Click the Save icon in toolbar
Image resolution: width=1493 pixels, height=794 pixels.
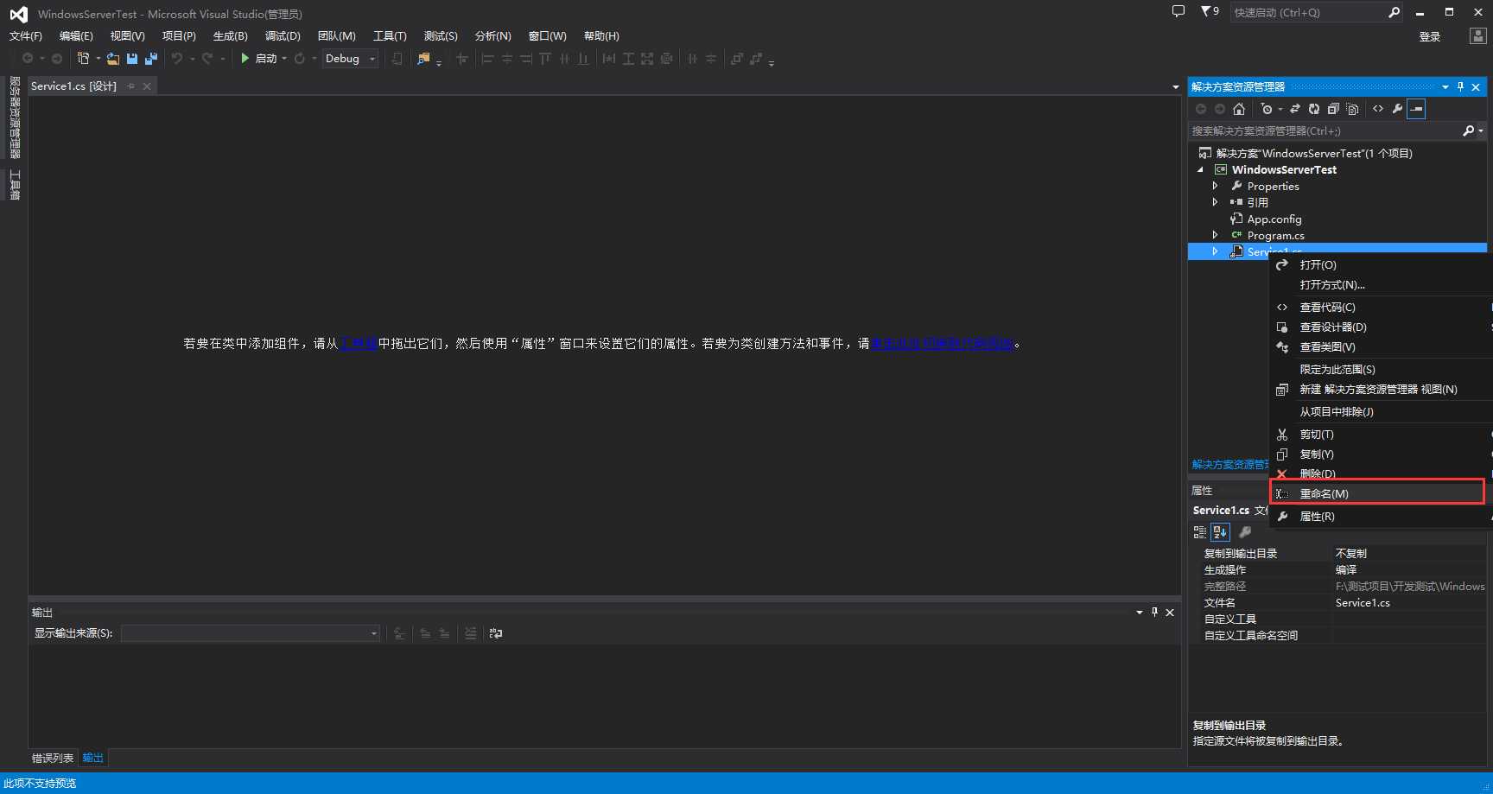(x=132, y=59)
